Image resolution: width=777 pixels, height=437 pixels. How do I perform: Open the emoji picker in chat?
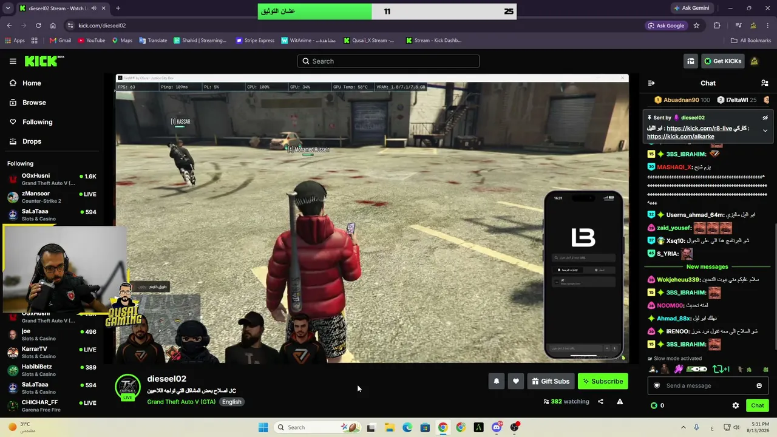click(759, 385)
